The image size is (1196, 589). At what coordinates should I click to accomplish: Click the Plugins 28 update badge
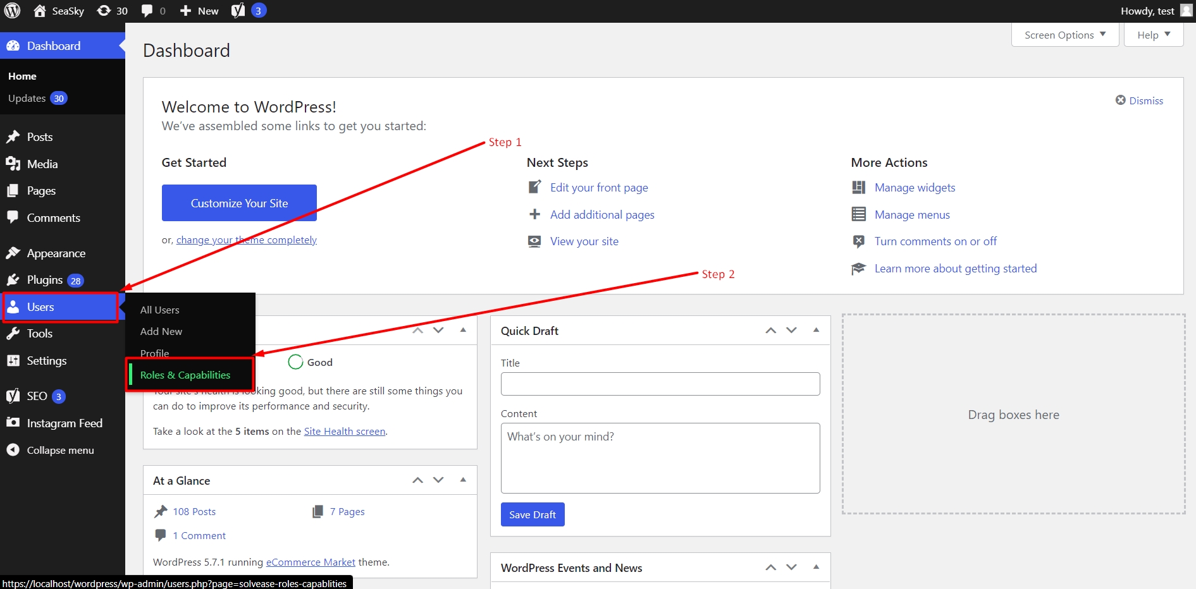coord(76,281)
